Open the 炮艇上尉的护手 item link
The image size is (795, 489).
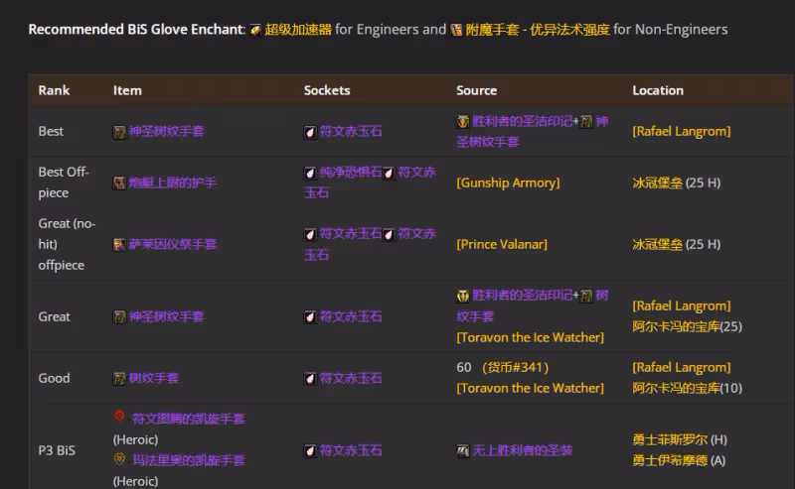point(172,183)
